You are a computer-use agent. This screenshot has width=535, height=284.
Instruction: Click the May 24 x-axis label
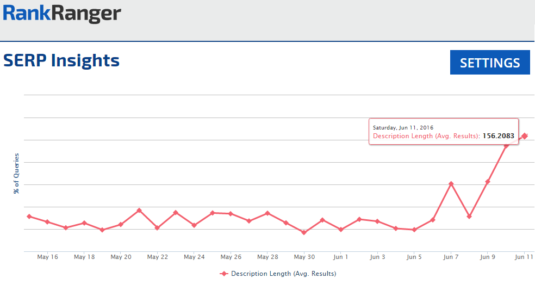(x=194, y=257)
